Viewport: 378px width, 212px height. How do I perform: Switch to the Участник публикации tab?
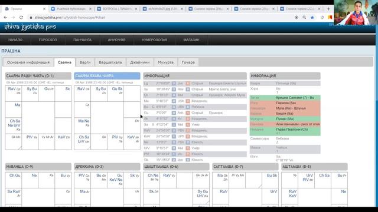click(71, 9)
